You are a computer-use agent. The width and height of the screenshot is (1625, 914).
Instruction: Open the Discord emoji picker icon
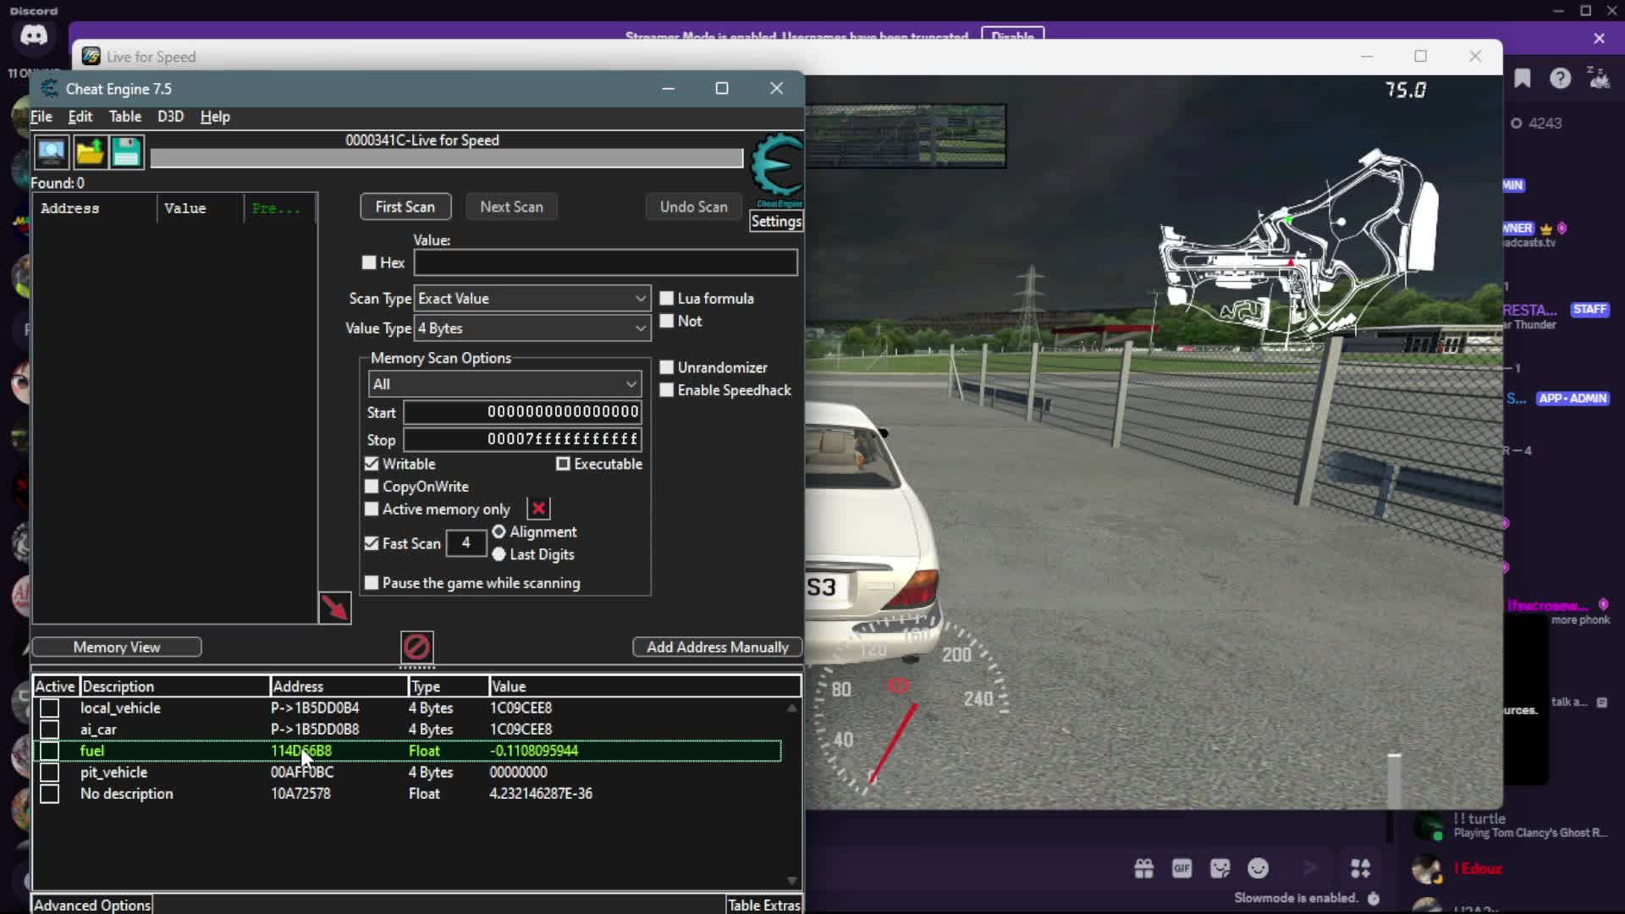(1258, 868)
